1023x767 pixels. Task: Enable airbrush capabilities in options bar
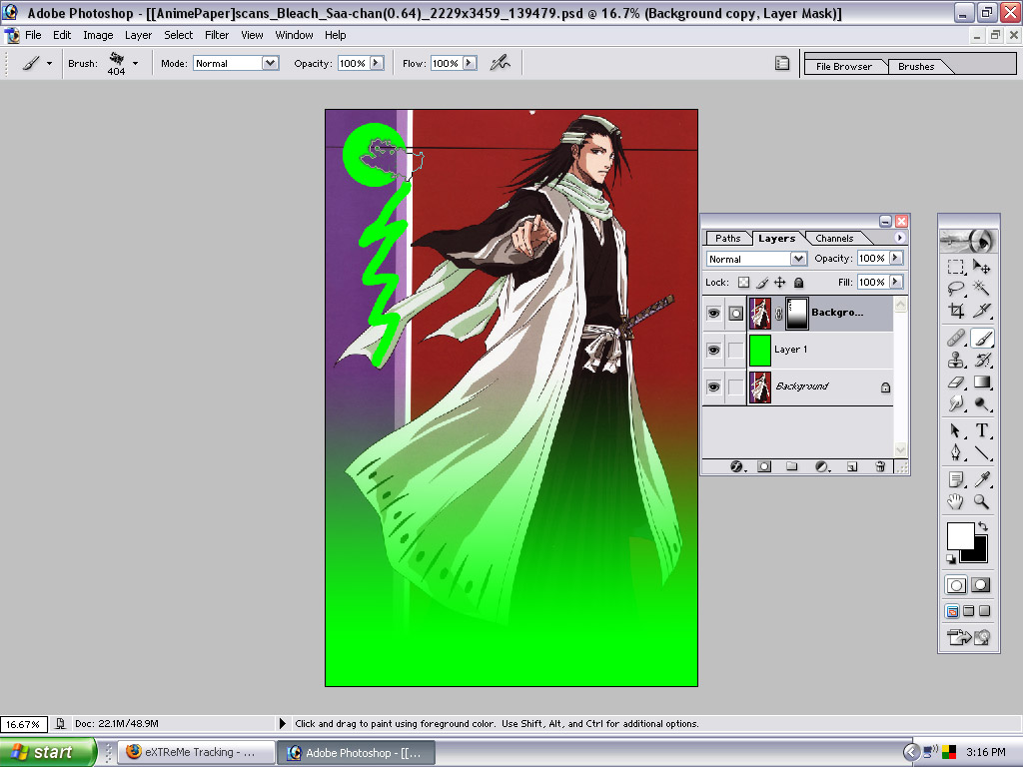click(x=501, y=63)
